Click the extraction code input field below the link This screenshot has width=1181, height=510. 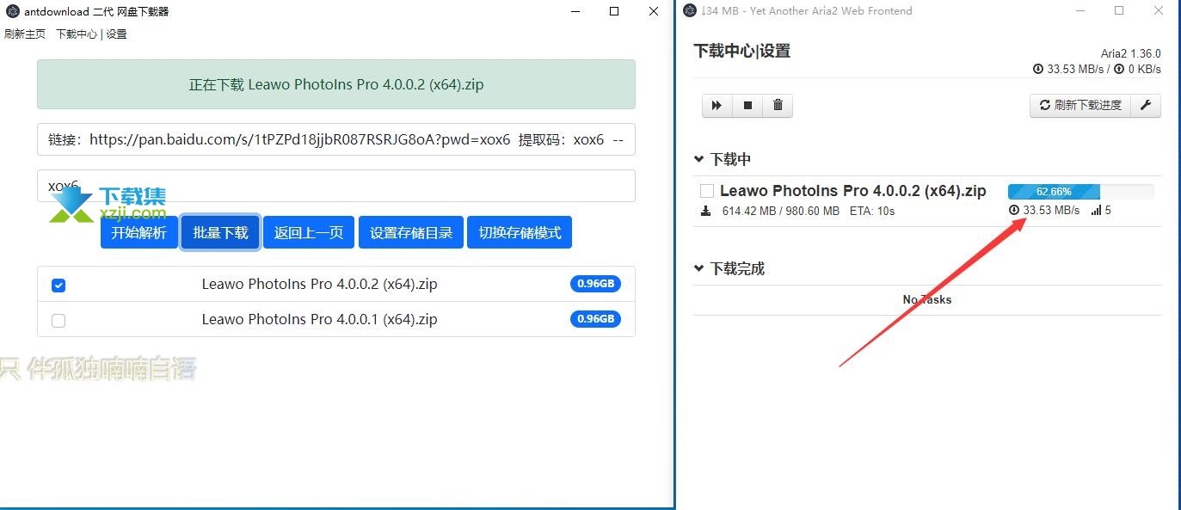coord(336,186)
